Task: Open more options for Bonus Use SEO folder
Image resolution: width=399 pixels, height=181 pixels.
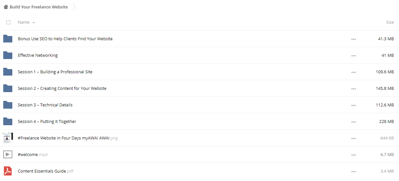Action: point(353,39)
